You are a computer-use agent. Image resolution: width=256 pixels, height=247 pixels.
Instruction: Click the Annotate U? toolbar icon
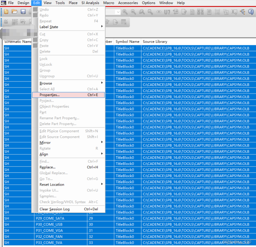click(167, 12)
